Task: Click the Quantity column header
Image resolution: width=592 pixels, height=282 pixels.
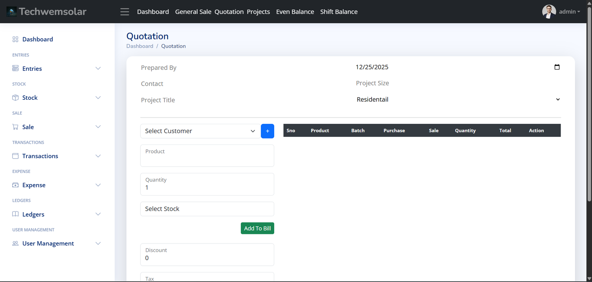Action: (465, 130)
